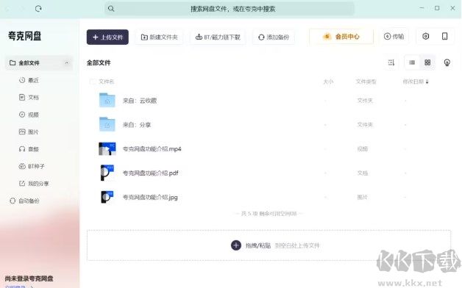Open the 视频 videos category
Screen dimensions: 462x288
[x=33, y=115]
